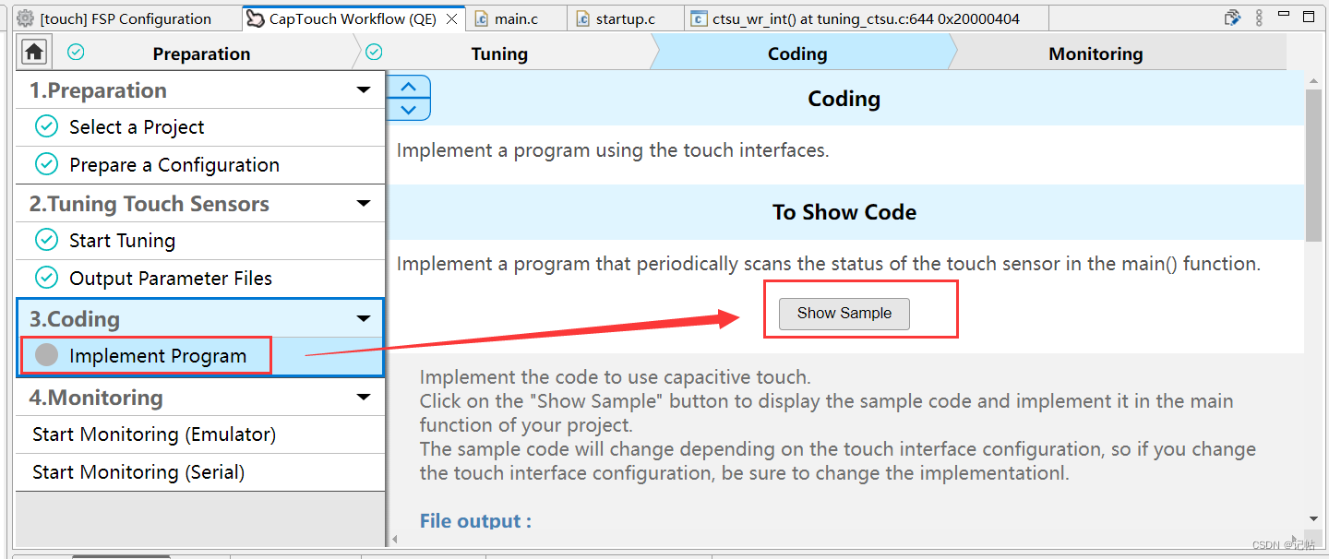Close the CapTouch Workflow (QE) tab

[x=451, y=18]
